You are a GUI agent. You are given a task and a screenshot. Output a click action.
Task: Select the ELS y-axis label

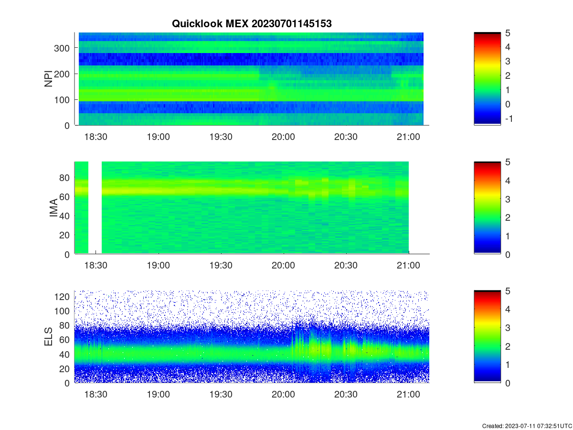click(49, 337)
